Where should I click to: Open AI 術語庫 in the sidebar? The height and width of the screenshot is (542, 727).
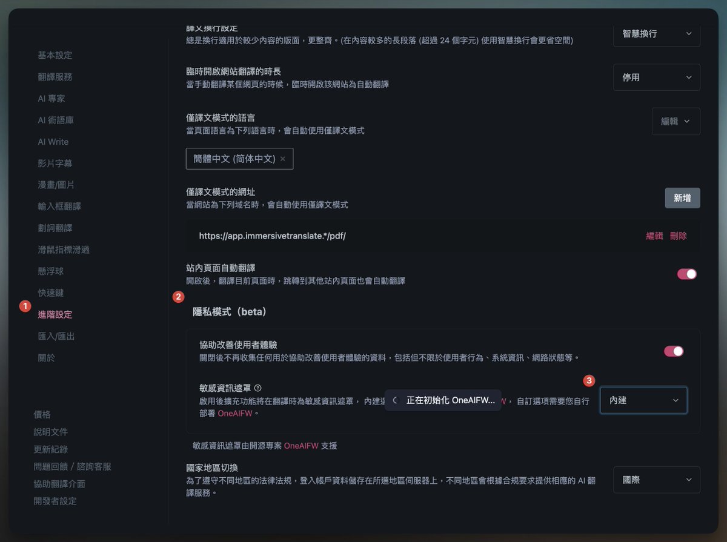[55, 120]
